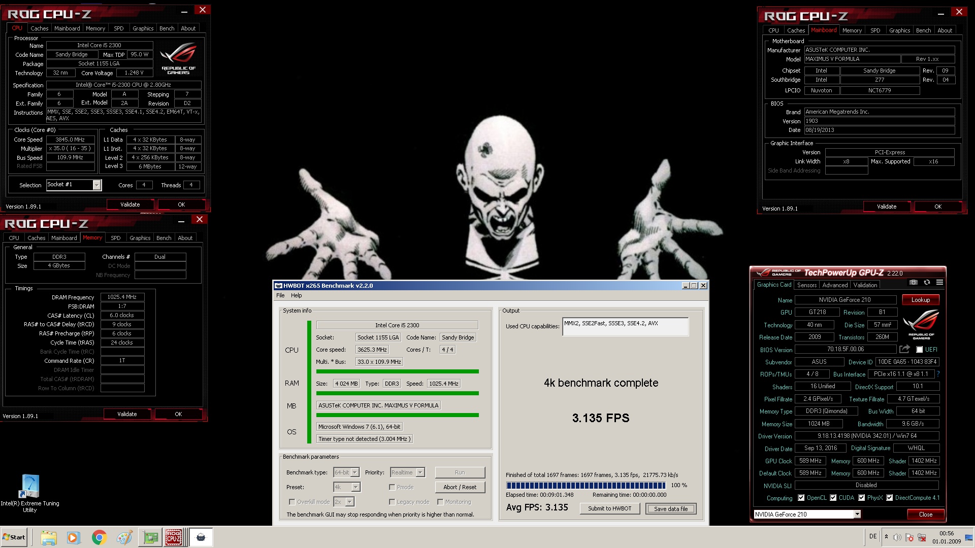
Task: Click OK in the Mainboard CPU-Z window
Action: (x=937, y=207)
